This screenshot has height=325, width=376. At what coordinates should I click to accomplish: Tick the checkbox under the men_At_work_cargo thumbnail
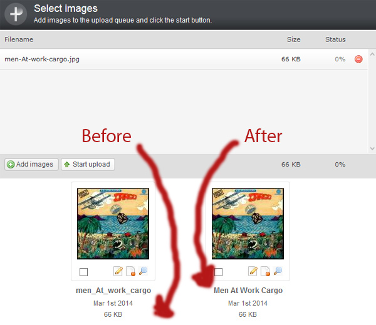point(83,272)
